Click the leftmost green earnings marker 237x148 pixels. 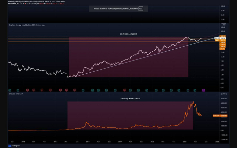click(x=10, y=90)
